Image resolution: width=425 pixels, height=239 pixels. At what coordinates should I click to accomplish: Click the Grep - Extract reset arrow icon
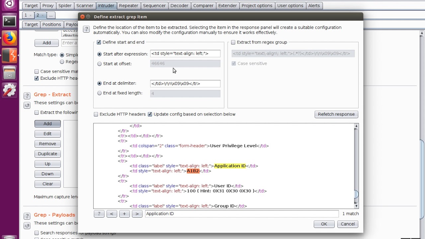(x=27, y=105)
